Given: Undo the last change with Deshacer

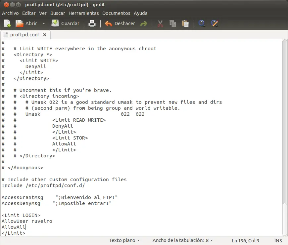Looking at the screenshot, I should 120,23.
